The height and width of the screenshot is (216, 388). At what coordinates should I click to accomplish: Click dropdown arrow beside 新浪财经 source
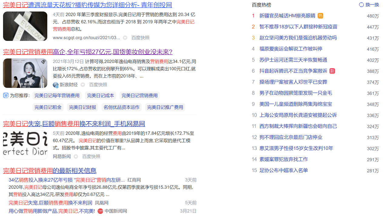tap(83, 85)
